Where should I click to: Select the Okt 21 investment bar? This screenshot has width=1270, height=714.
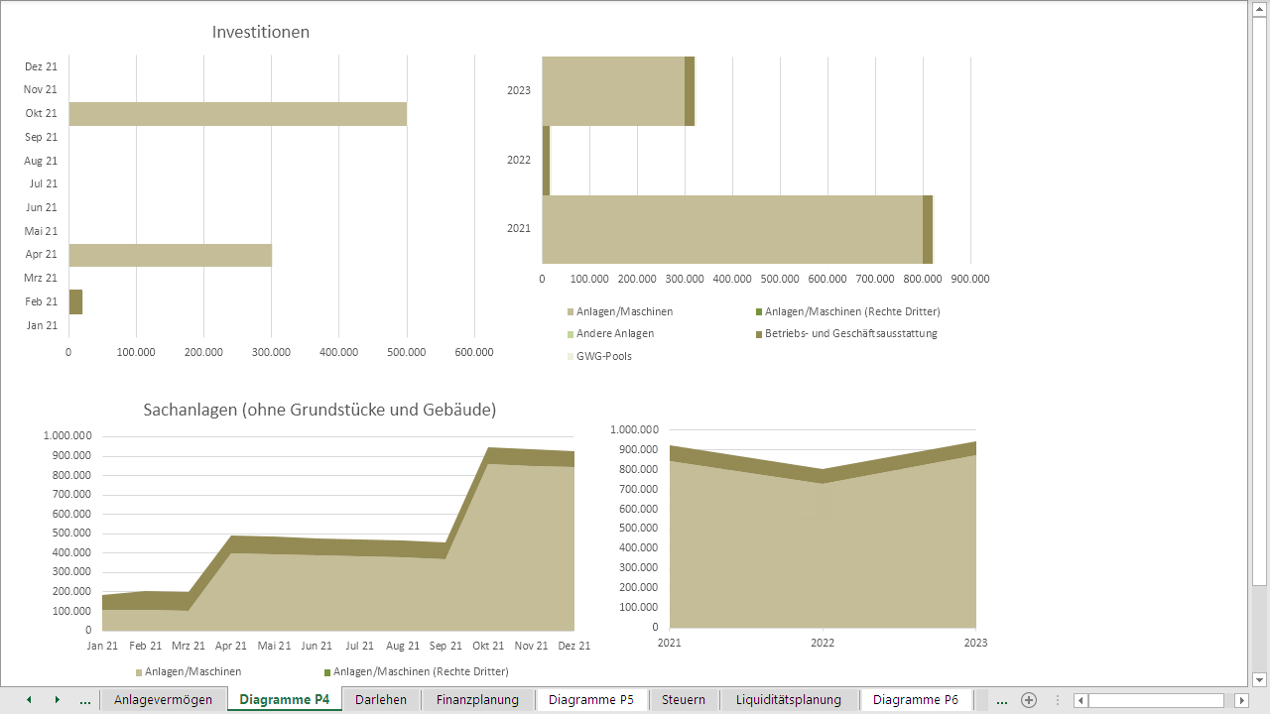(x=238, y=113)
